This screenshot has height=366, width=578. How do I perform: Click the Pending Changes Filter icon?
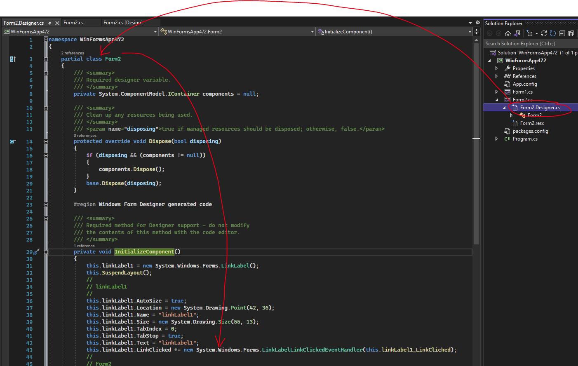click(530, 33)
